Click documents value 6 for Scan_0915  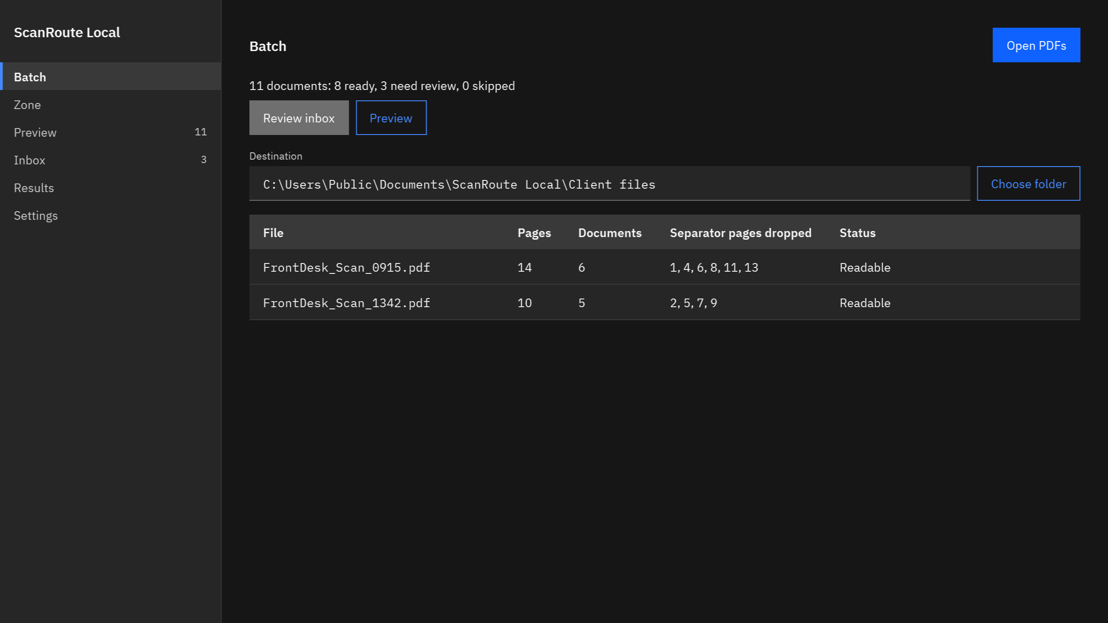(x=582, y=267)
